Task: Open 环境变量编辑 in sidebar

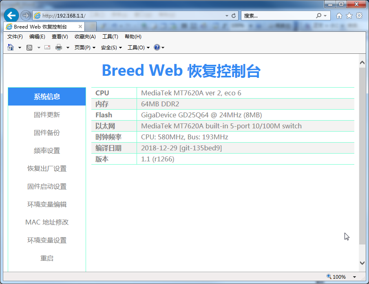Action: tap(47, 204)
